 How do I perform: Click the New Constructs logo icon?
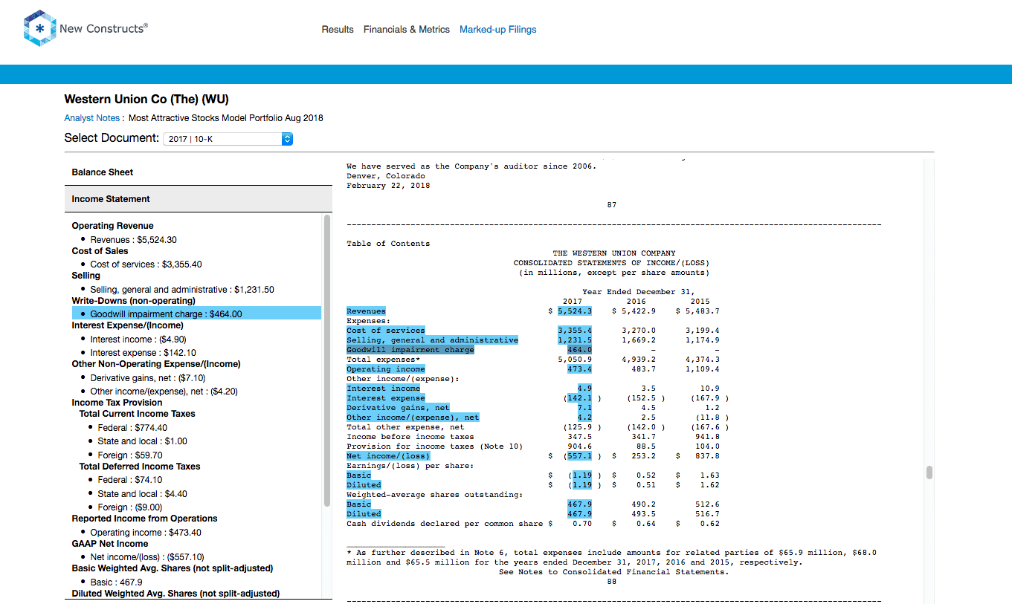pyautogui.click(x=40, y=28)
